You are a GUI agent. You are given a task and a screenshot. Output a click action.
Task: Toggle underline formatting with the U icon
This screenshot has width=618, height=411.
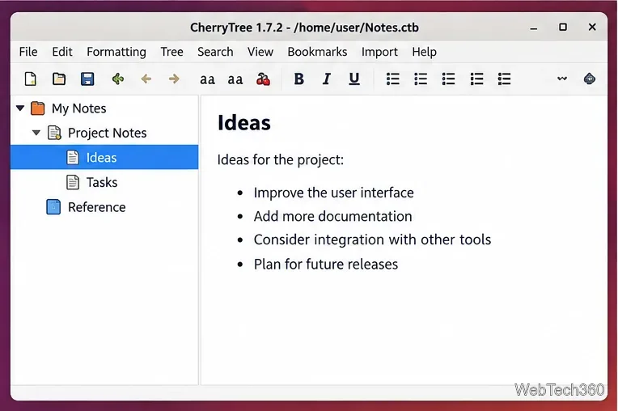354,78
